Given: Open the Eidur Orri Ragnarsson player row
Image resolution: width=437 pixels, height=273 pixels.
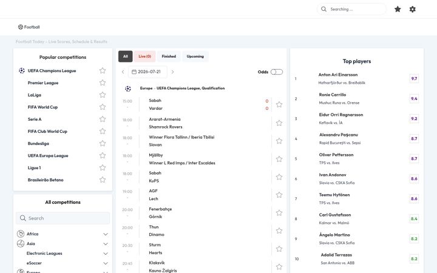Looking at the screenshot, I should tap(357, 119).
